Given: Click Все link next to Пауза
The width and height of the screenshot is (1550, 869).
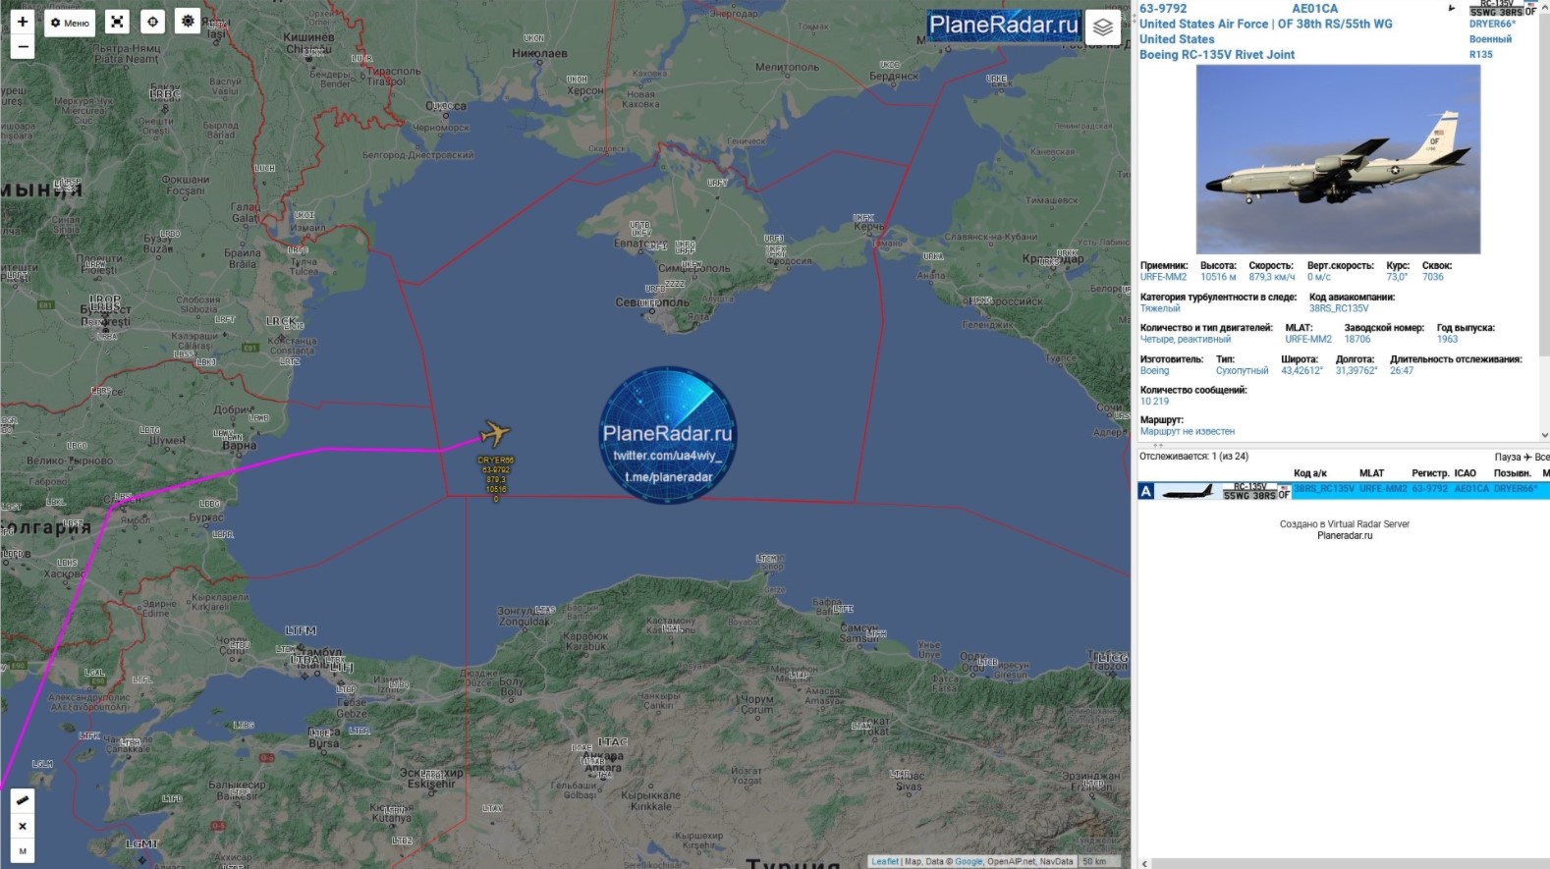Looking at the screenshot, I should click(x=1541, y=457).
